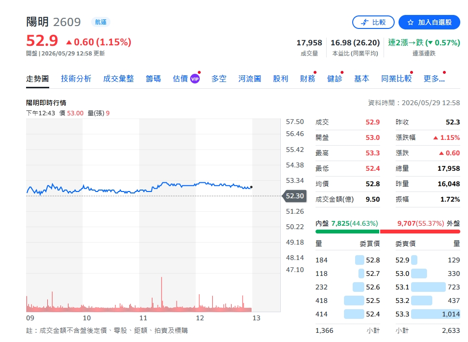Select the 健診 tab
Viewport: 468px width, 342px height.
click(x=334, y=79)
